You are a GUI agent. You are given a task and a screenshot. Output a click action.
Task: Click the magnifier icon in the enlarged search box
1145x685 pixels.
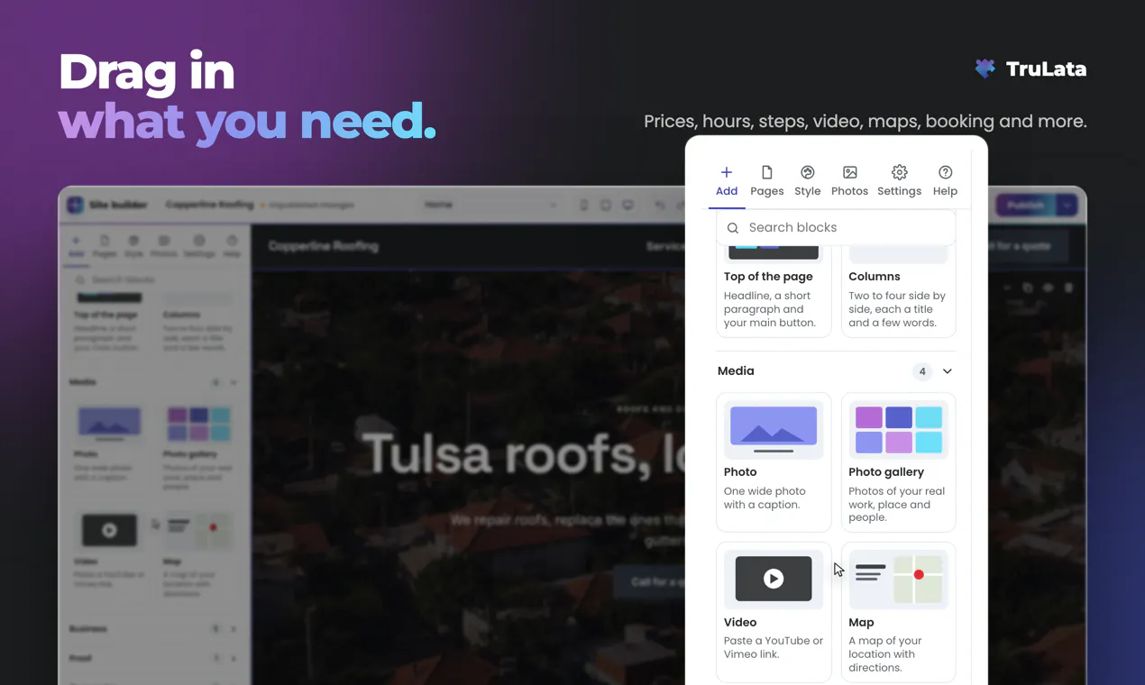733,228
